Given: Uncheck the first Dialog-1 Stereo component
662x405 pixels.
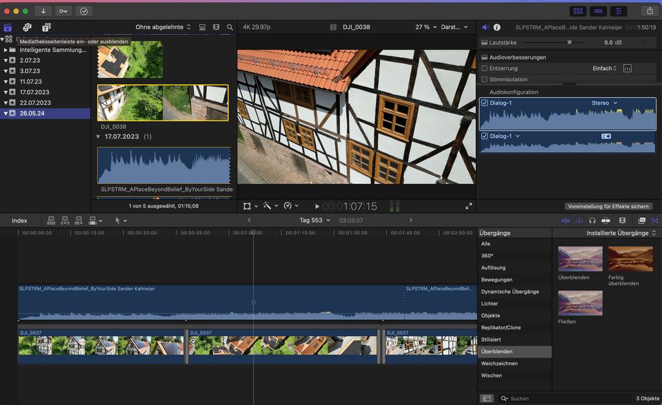Looking at the screenshot, I should tap(485, 103).
